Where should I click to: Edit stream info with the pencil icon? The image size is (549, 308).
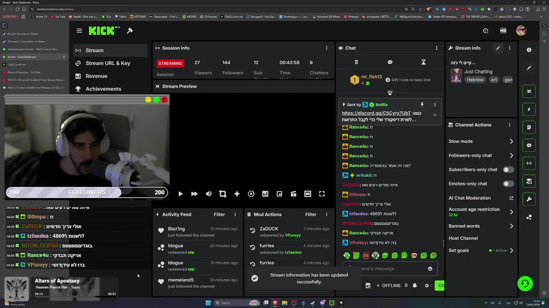[498, 48]
